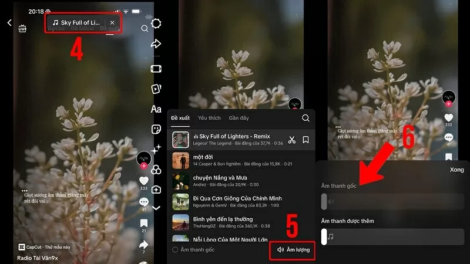The width and height of the screenshot is (470, 264).
Task: Trim Sky Full of Lighters with scissors icon
Action: click(x=292, y=140)
